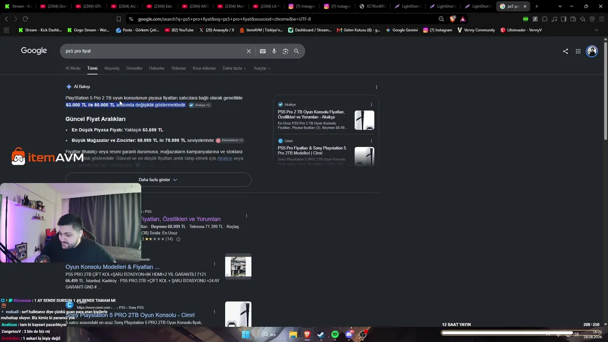Expand AI overview with Daha fazla göster
Viewport: 608px width, 342px height.
pos(158,180)
